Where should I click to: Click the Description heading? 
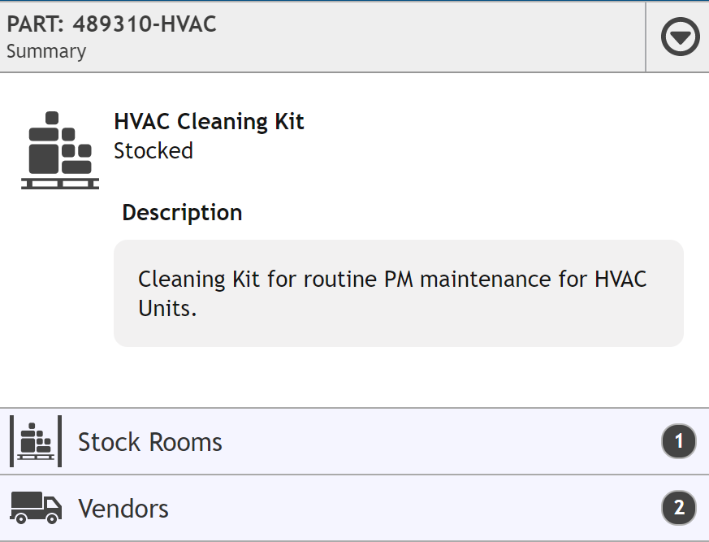pyautogui.click(x=182, y=213)
